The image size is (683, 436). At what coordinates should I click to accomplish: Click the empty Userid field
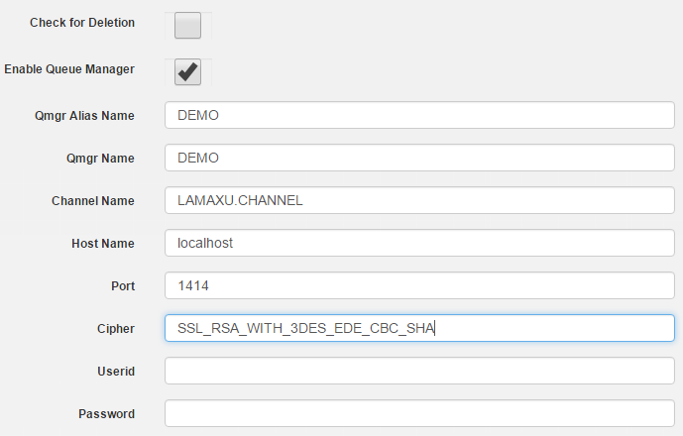coord(419,371)
